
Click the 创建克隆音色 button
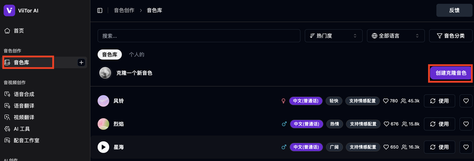pyautogui.click(x=451, y=73)
